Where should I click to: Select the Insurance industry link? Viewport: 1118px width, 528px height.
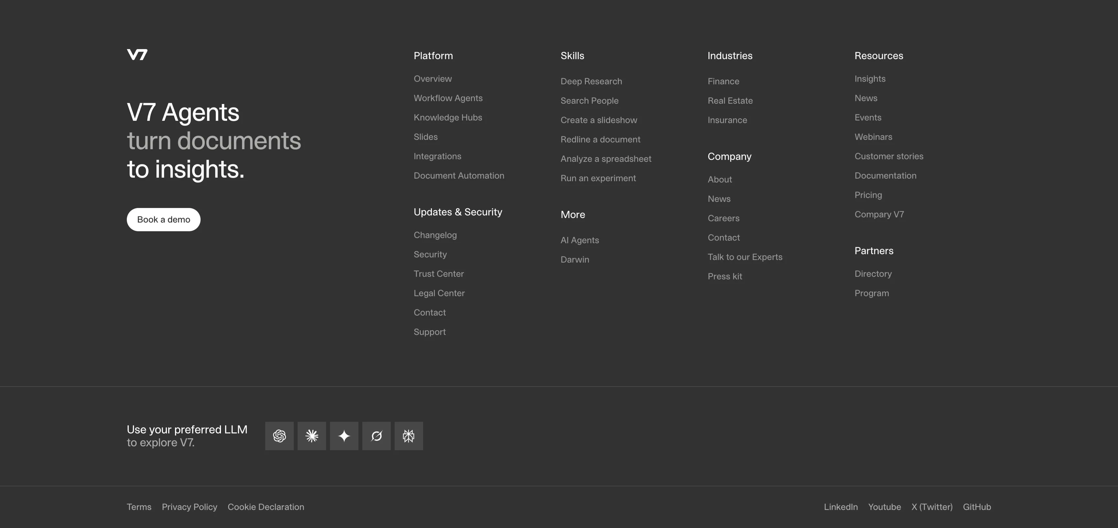tap(728, 120)
